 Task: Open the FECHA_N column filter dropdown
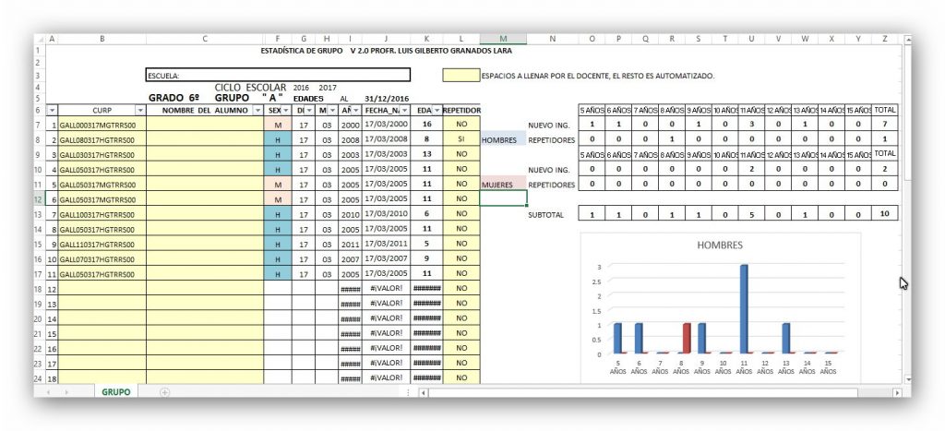403,110
